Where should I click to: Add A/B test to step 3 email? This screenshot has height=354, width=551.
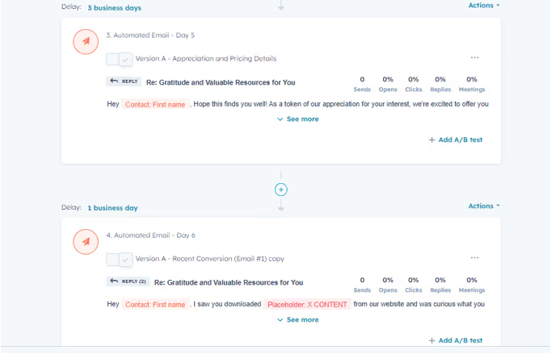click(456, 140)
